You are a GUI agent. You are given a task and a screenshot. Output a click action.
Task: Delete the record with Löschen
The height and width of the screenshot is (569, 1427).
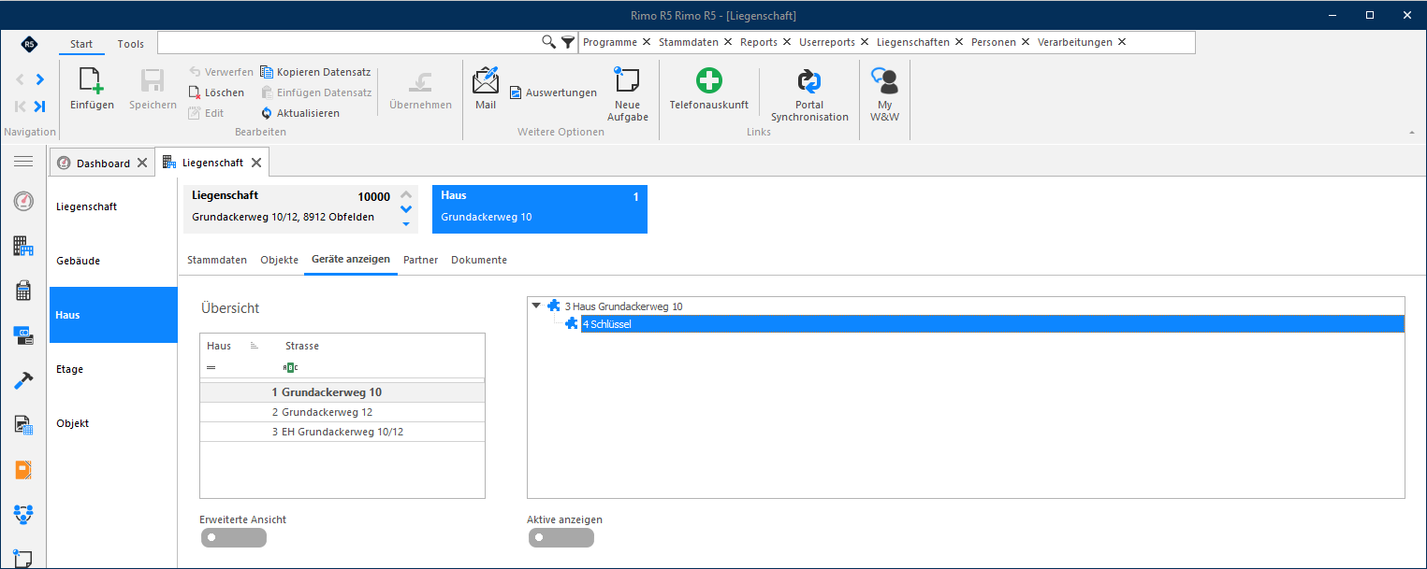coord(216,92)
